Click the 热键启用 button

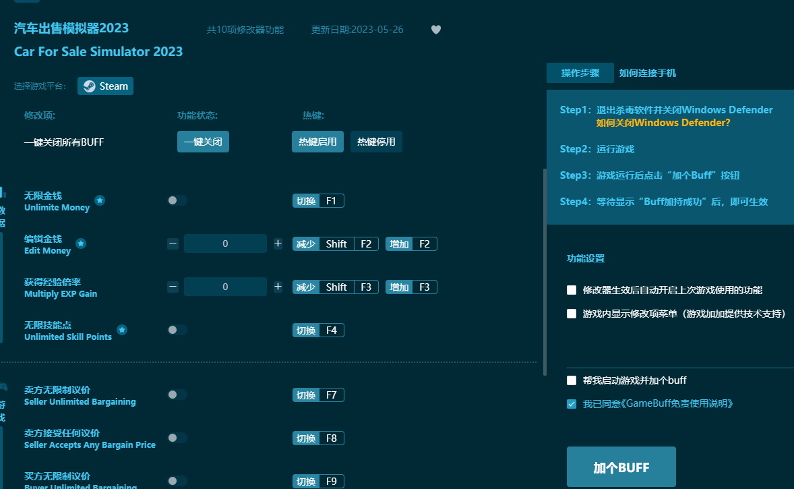click(x=317, y=142)
